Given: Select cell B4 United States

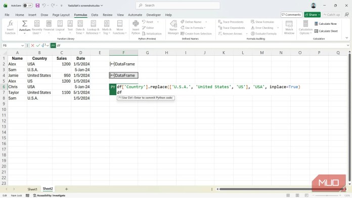Looking at the screenshot, I should [x=39, y=75].
